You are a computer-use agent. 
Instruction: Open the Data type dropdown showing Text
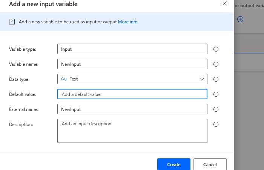(132, 79)
